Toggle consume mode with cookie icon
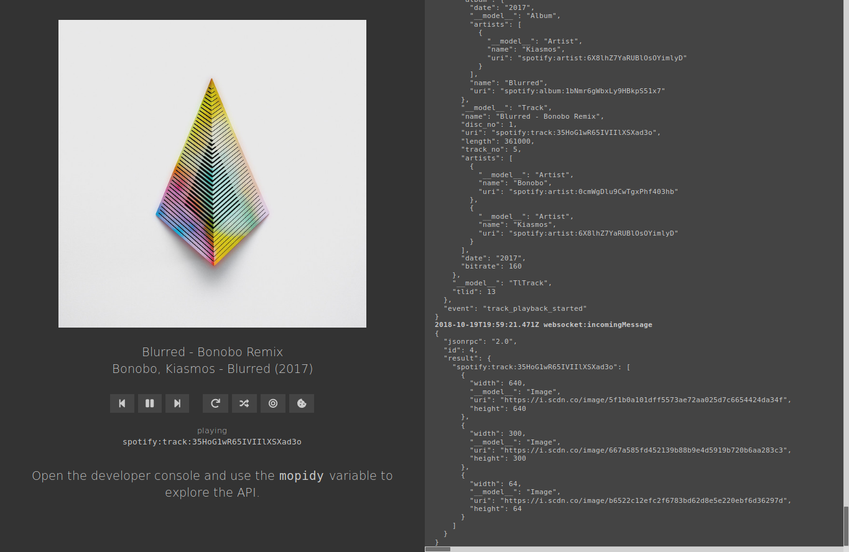The image size is (849, 552). tap(302, 403)
